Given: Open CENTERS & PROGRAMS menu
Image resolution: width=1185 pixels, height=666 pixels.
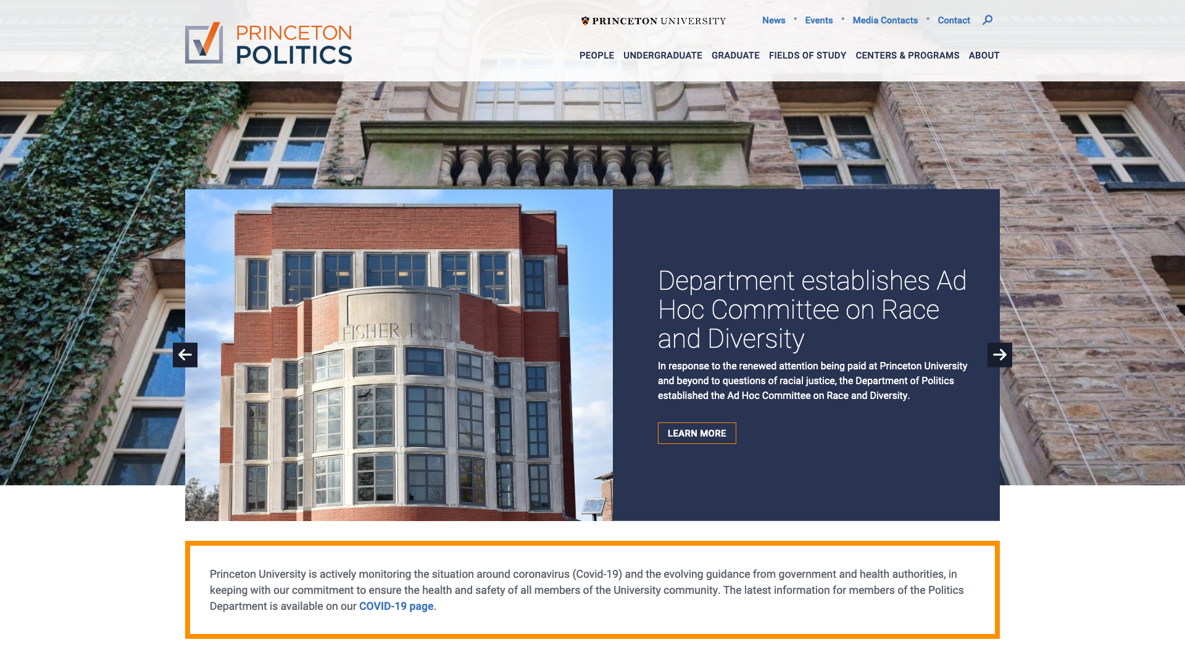Looking at the screenshot, I should (907, 55).
